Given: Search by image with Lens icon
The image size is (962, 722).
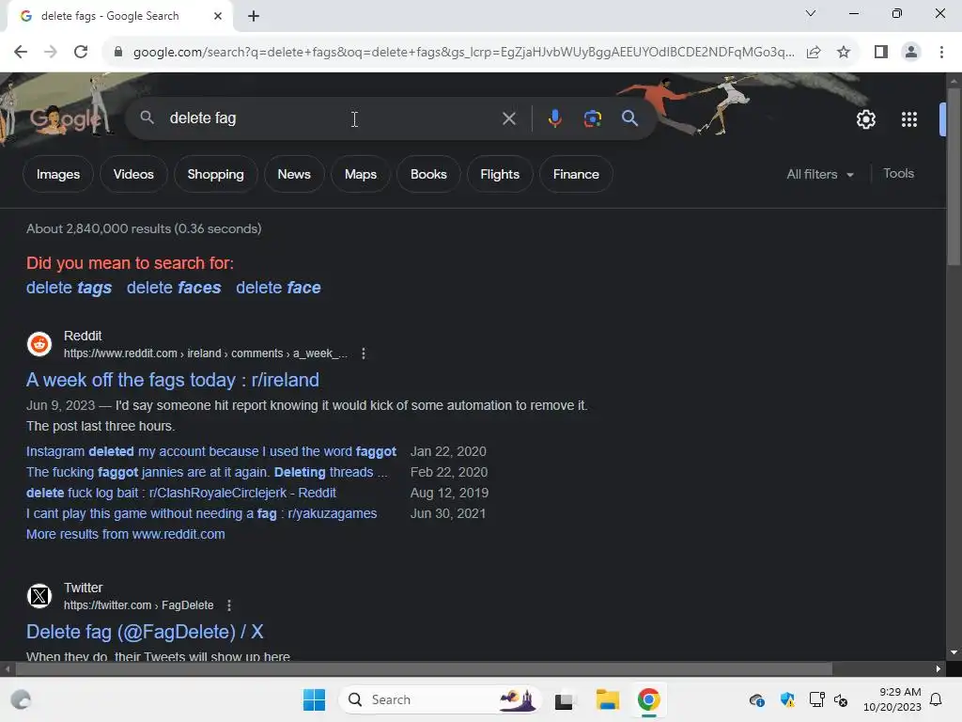Looking at the screenshot, I should (x=592, y=118).
